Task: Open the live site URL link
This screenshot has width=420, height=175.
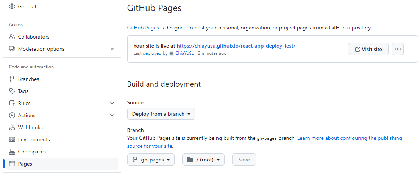Action: tap(236, 46)
